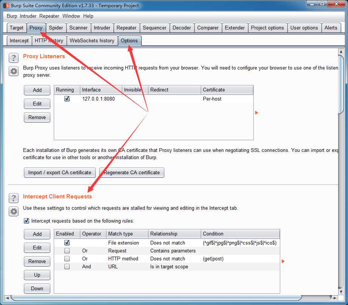Viewport: 348px width, 305px height.
Task: Switch to the User options tab
Action: 304,28
